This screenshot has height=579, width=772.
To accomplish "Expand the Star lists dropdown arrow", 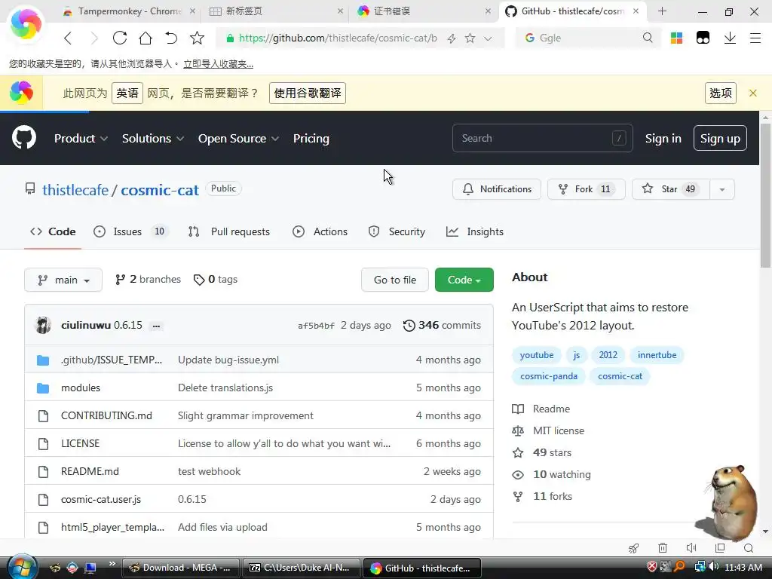I will coord(721,189).
